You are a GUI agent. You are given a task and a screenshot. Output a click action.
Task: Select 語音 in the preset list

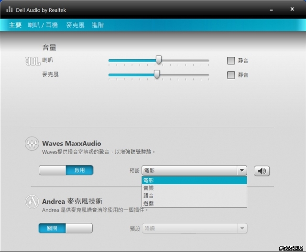[195, 196]
